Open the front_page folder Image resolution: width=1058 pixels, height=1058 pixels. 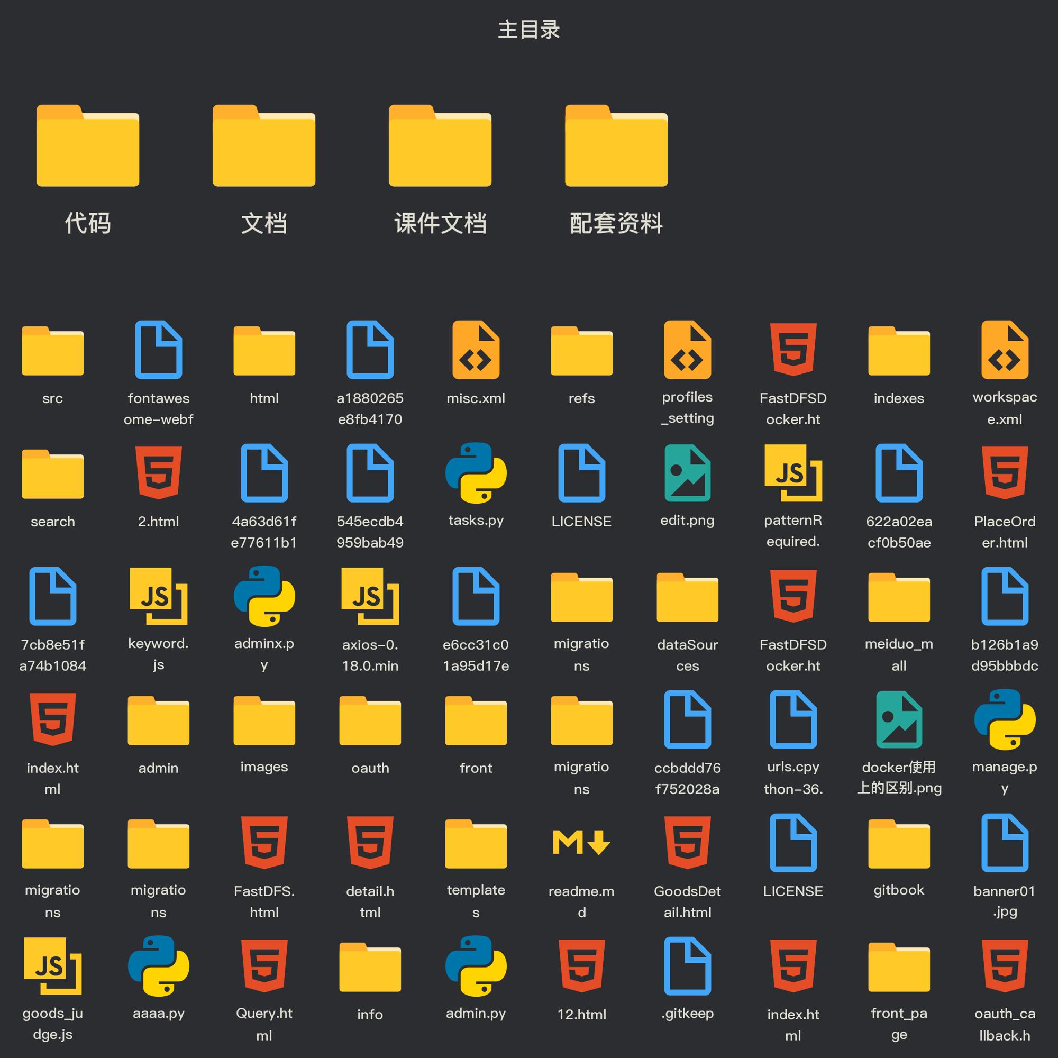click(899, 966)
